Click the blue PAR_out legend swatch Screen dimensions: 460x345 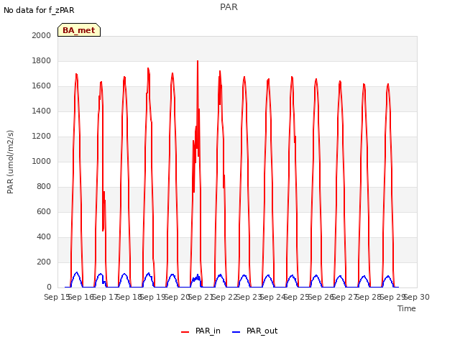pos(236,332)
